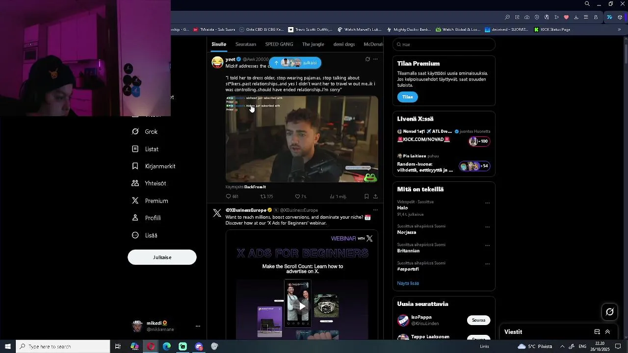
Task: Click the Grok icon on yeet's post
Action: pyautogui.click(x=367, y=59)
